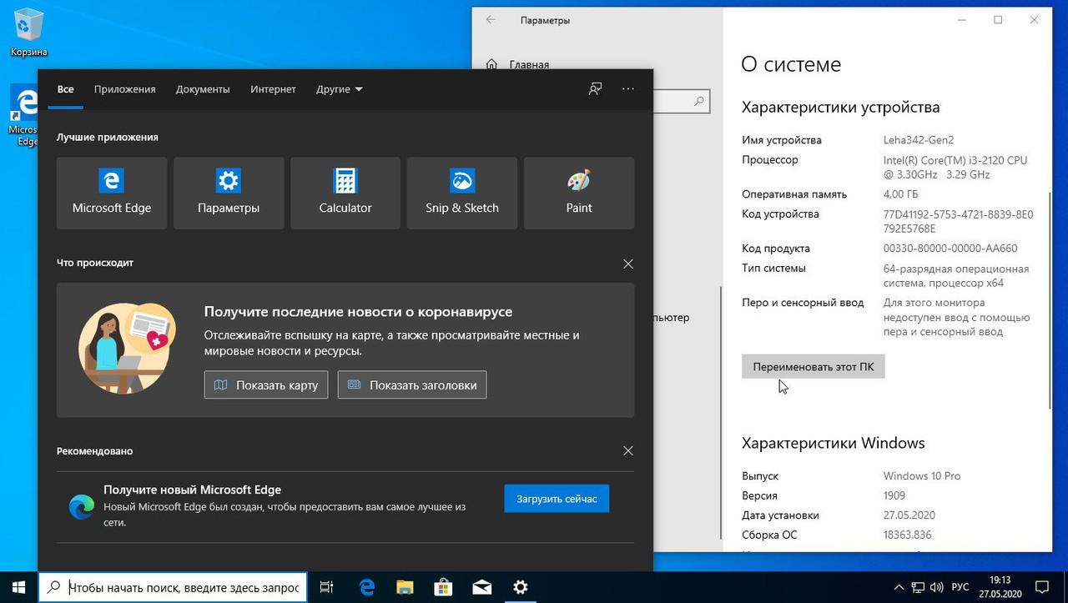Click the network icon in system tray
The width and height of the screenshot is (1068, 603).
pyautogui.click(x=918, y=587)
